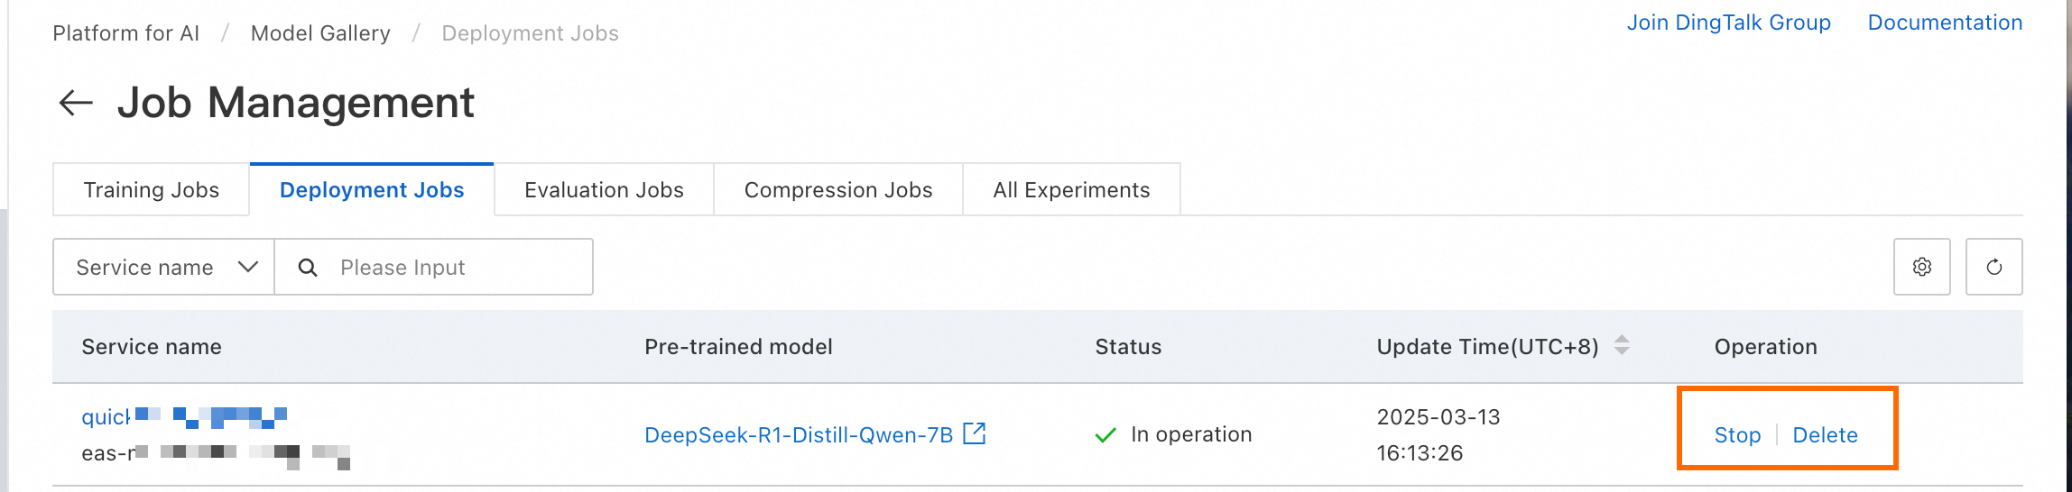Sort by Update Time using sort arrows

tap(1622, 345)
